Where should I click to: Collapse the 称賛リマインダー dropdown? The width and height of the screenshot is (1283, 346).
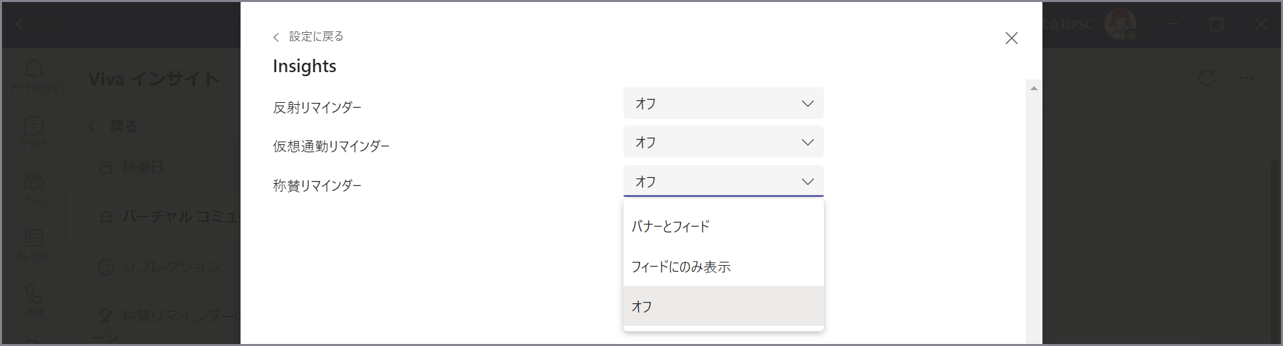coord(724,181)
